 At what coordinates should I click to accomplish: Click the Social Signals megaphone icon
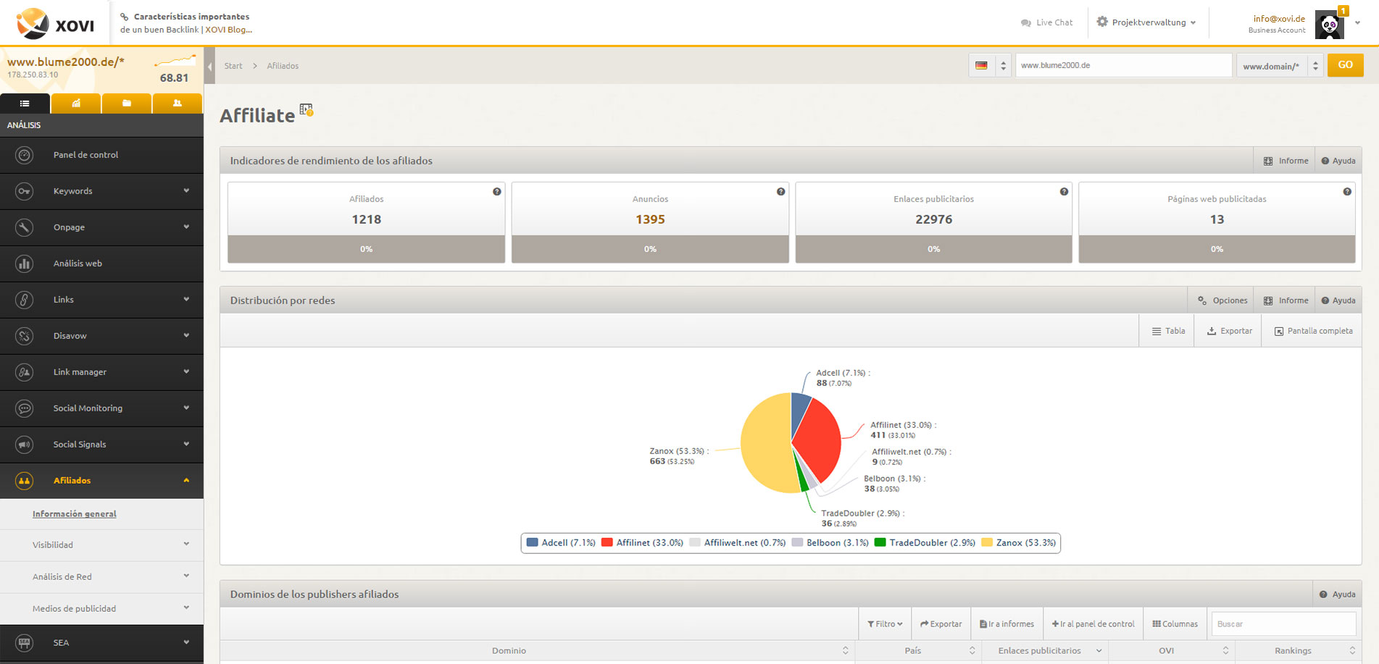(25, 445)
